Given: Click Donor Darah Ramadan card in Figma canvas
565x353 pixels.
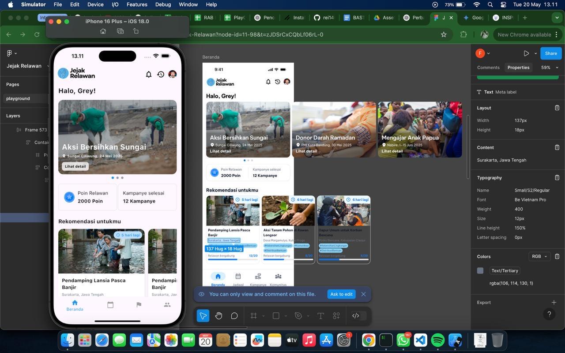Looking at the screenshot, I should coord(334,130).
